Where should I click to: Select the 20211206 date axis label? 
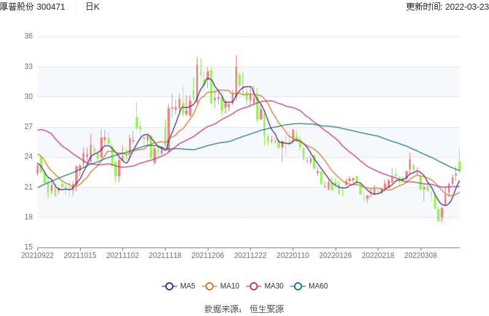[208, 255]
